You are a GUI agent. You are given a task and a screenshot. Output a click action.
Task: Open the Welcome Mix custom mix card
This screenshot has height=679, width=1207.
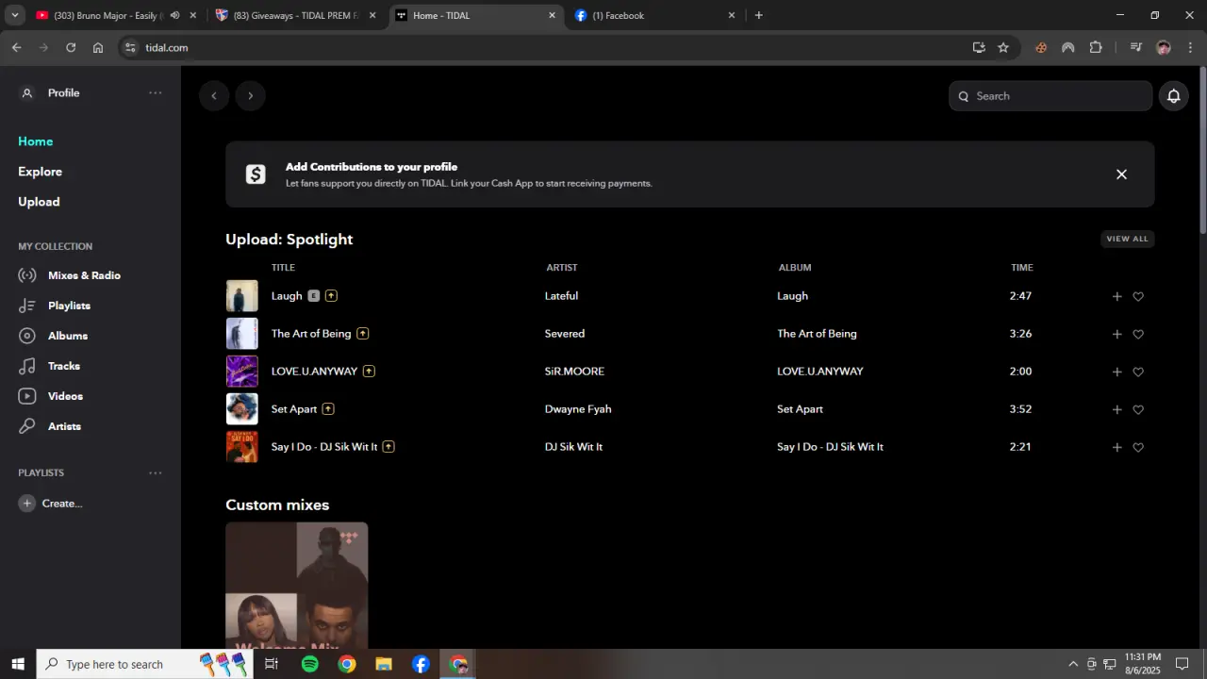coord(297,586)
